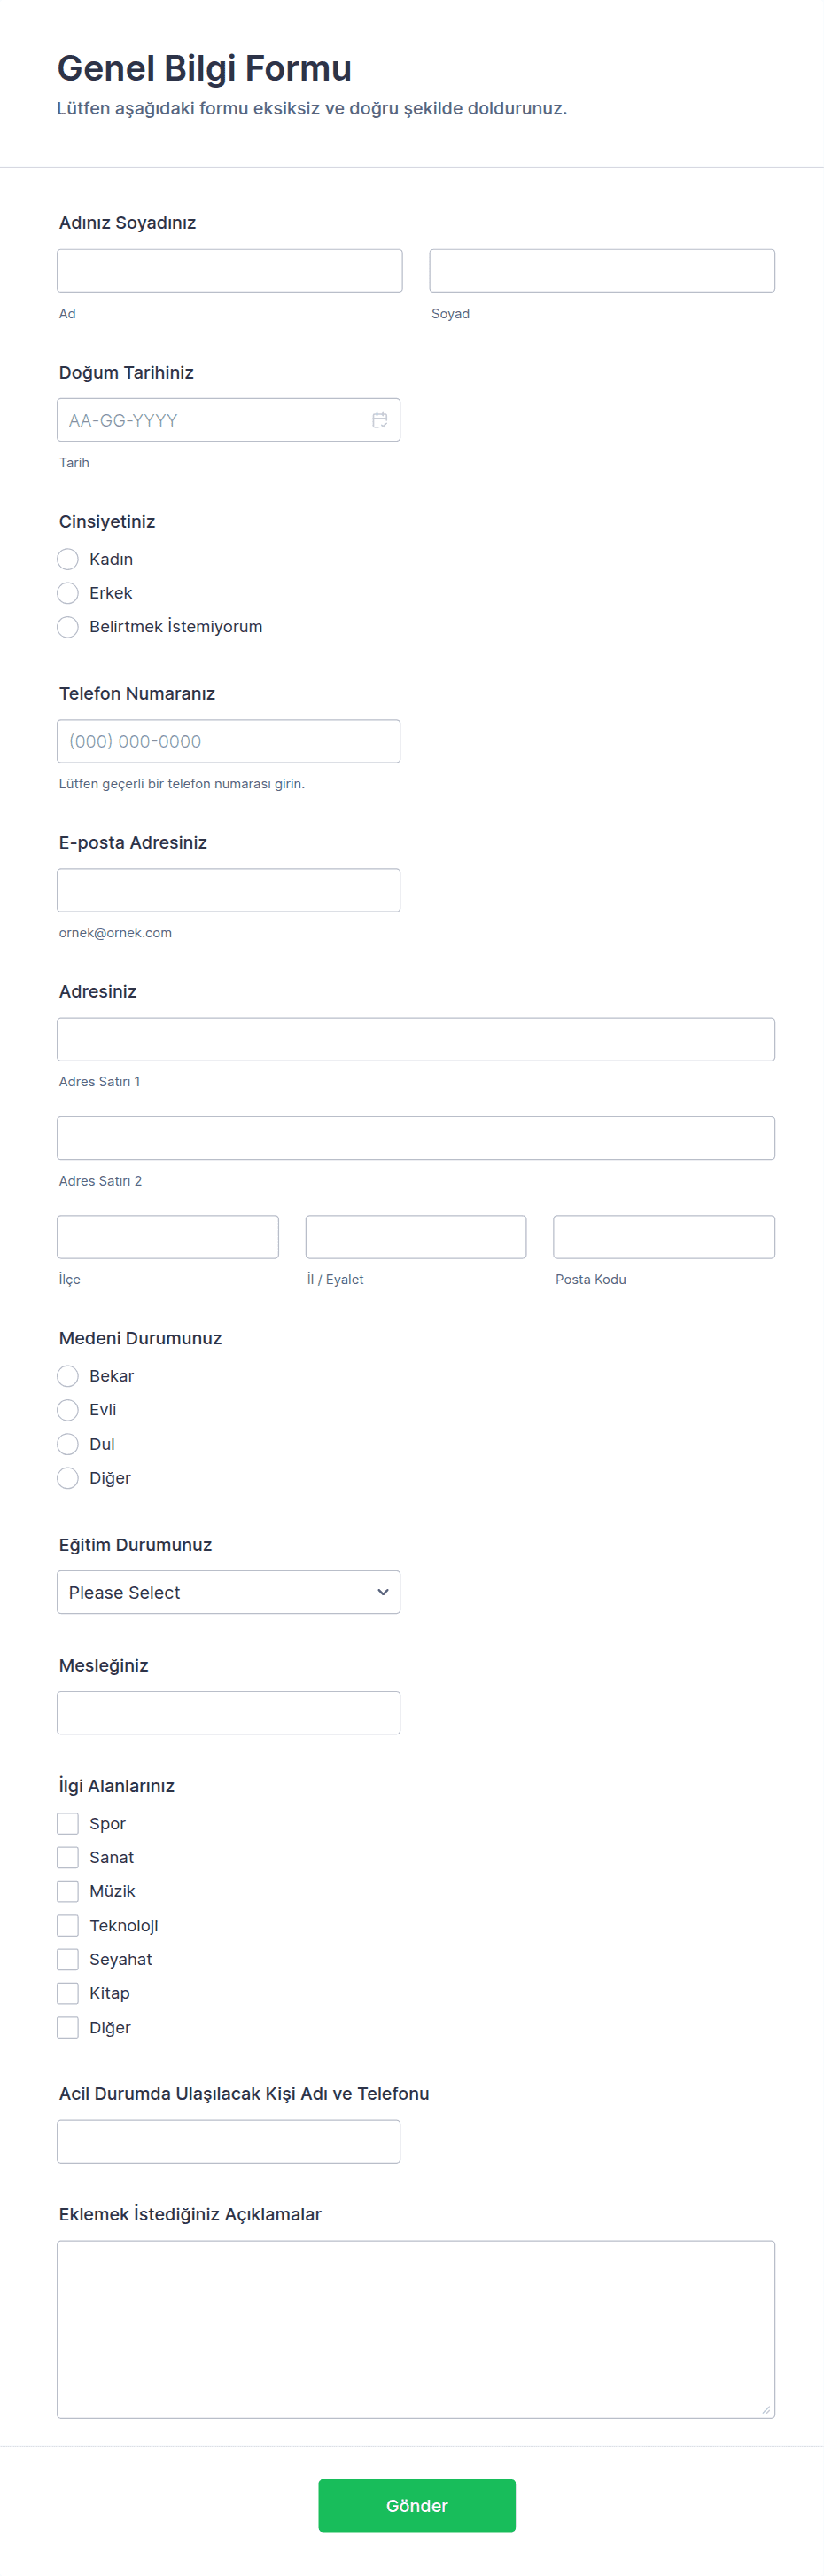
Task: Select Belirtmek İstemiyorum option
Action: 68,627
